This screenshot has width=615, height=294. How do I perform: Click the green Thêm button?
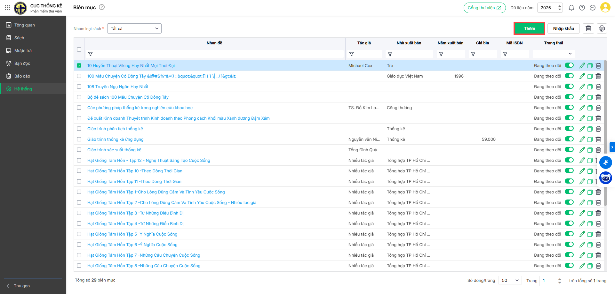pyautogui.click(x=529, y=28)
